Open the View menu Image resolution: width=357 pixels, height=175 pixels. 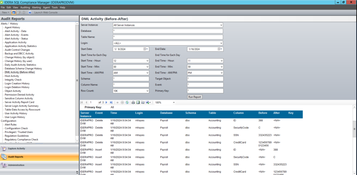(15, 8)
